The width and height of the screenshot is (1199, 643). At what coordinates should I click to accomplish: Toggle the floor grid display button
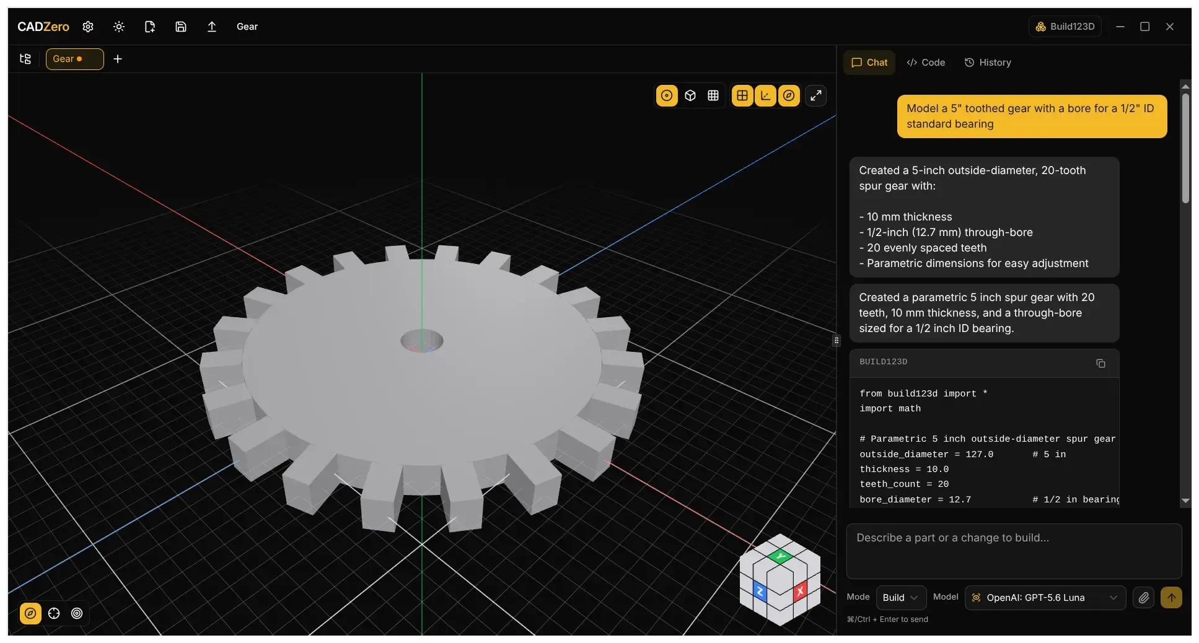742,95
